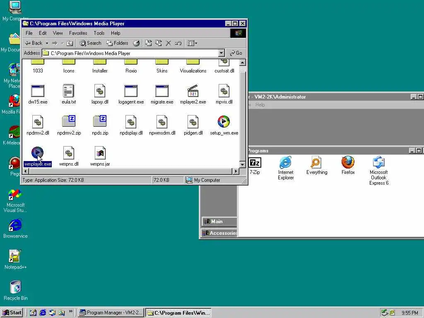Select the laprxy.dll file icon
This screenshot has height=318, width=424.
click(100, 91)
